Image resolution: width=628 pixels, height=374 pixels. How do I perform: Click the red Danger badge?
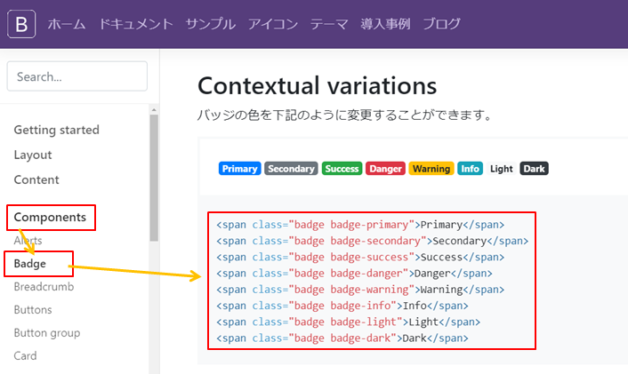click(x=385, y=169)
